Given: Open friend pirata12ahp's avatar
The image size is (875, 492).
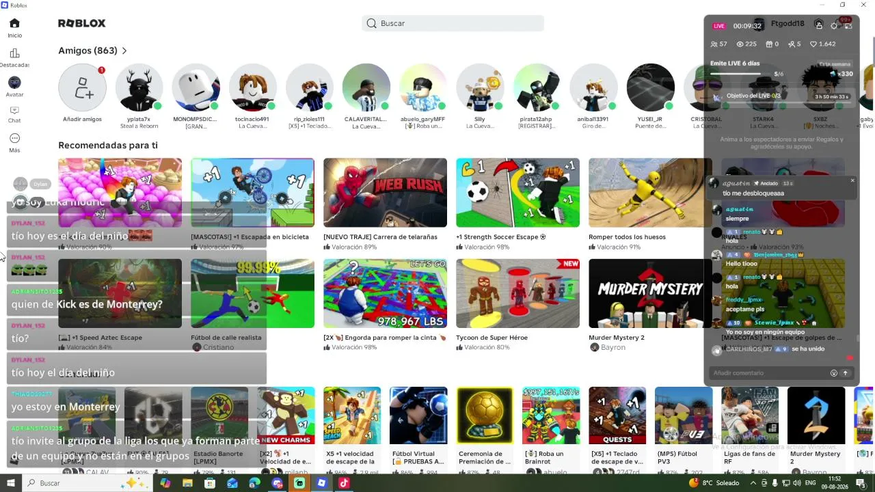Looking at the screenshot, I should pyautogui.click(x=537, y=87).
